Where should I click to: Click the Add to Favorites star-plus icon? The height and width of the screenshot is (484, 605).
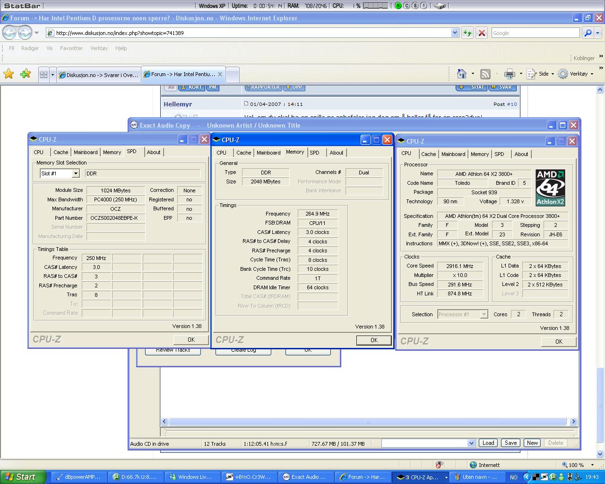26,74
